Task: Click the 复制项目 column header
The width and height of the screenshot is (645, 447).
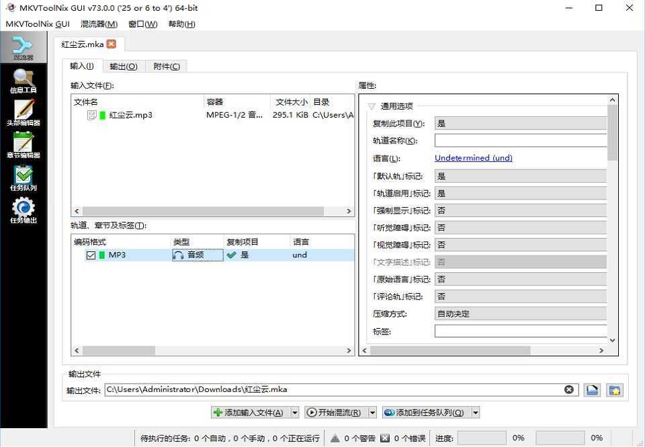Action: click(257, 241)
